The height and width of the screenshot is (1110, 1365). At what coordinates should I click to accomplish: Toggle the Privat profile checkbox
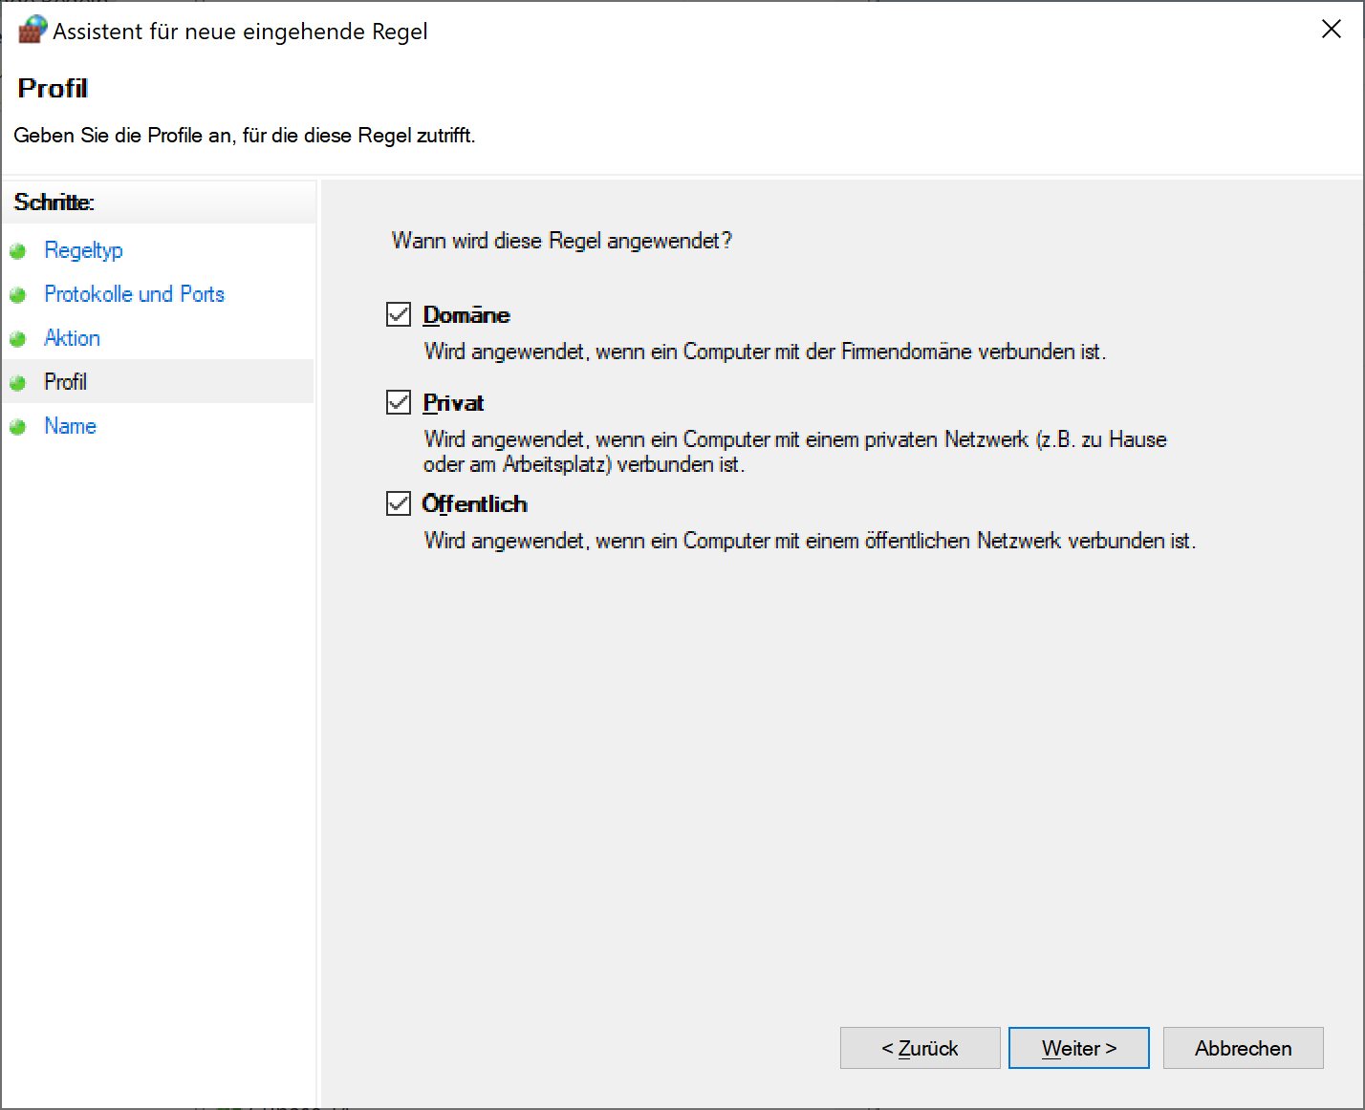tap(399, 402)
